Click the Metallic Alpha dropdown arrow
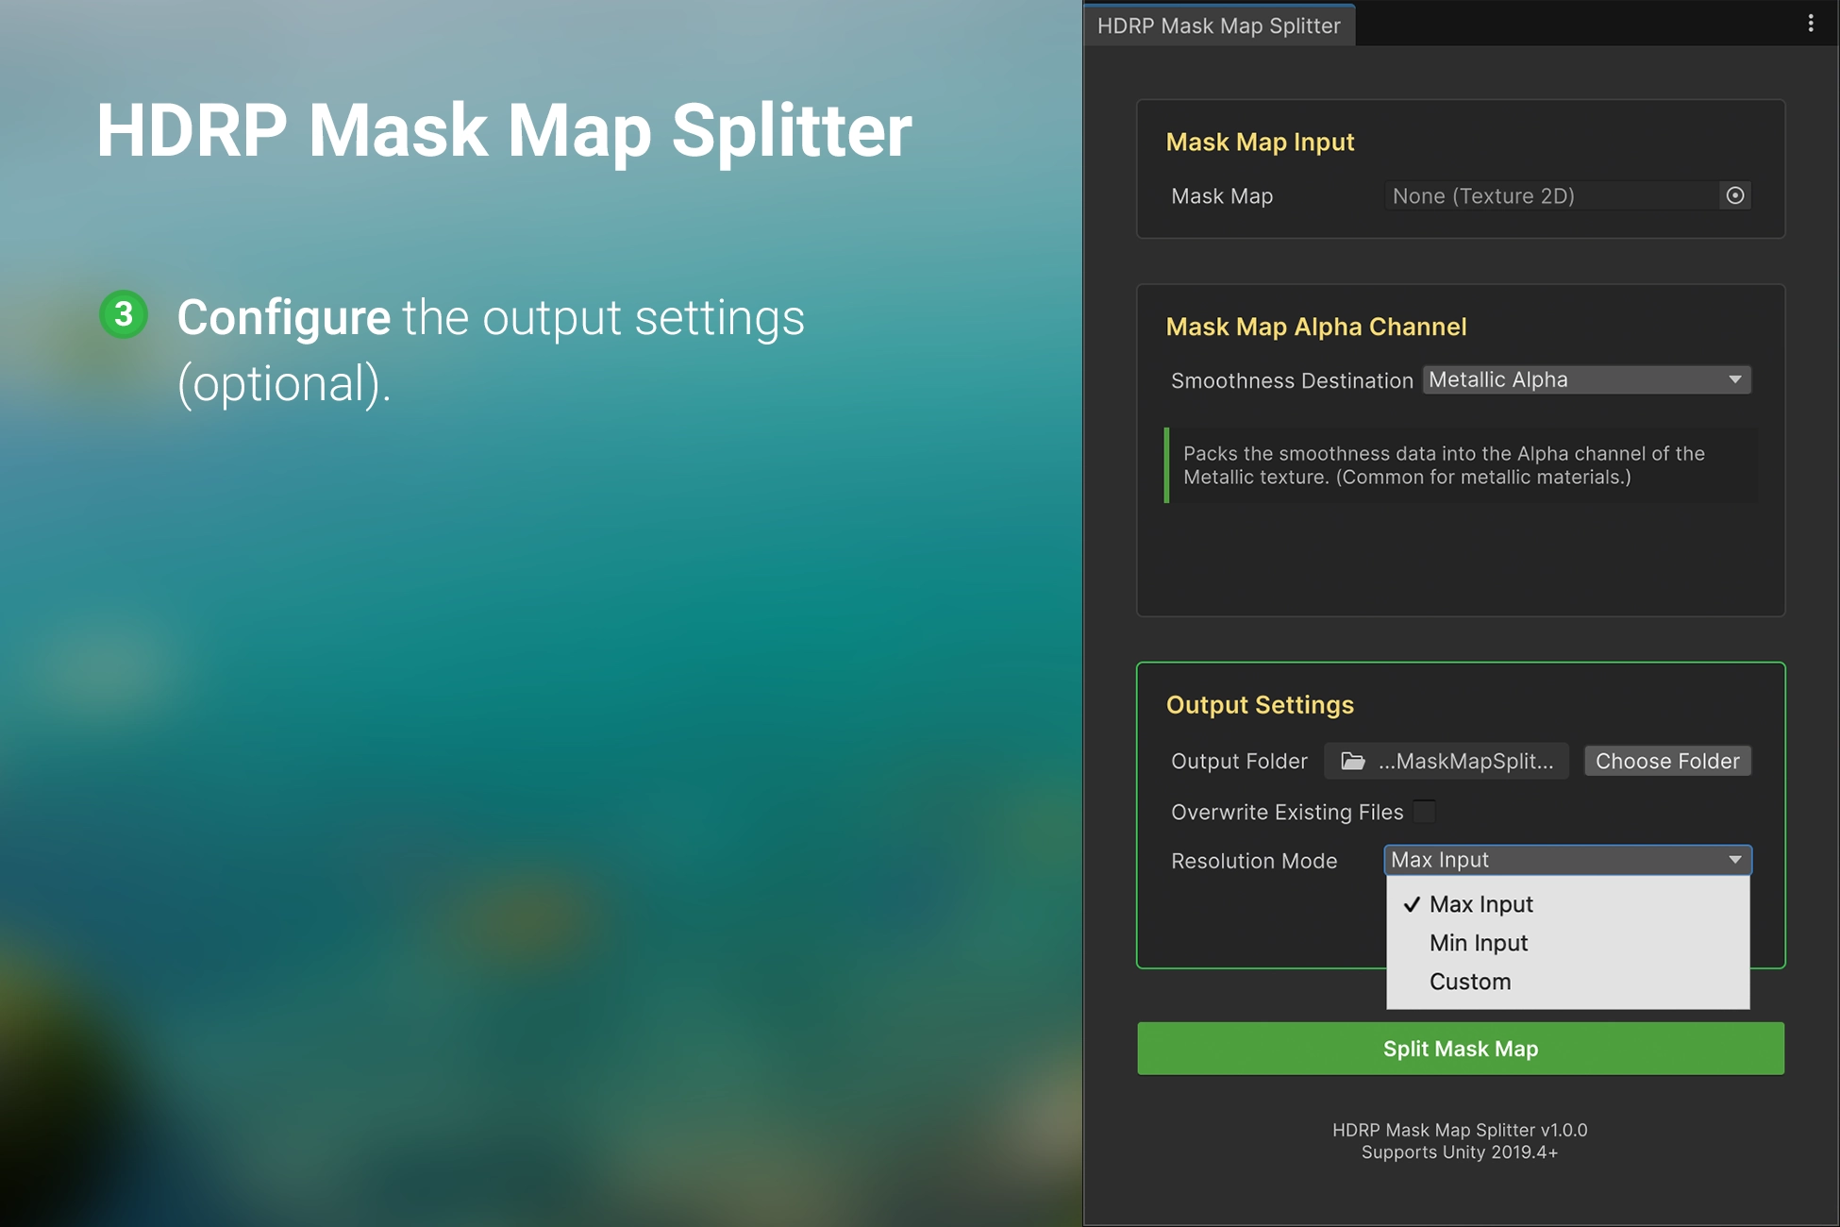 pyautogui.click(x=1734, y=379)
